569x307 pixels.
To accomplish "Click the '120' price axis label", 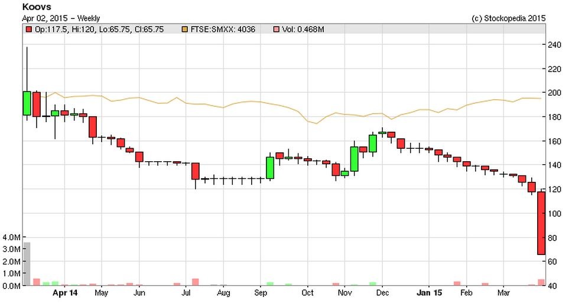I will point(554,189).
